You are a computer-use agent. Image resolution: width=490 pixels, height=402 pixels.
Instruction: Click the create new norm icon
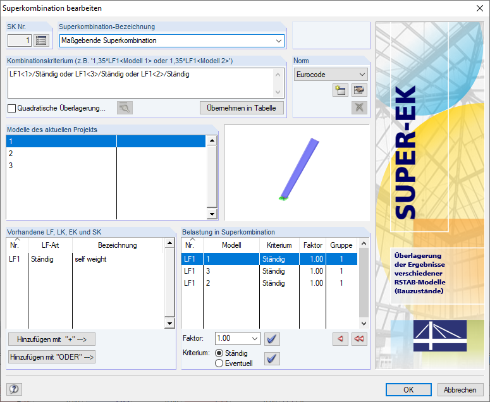(340, 90)
